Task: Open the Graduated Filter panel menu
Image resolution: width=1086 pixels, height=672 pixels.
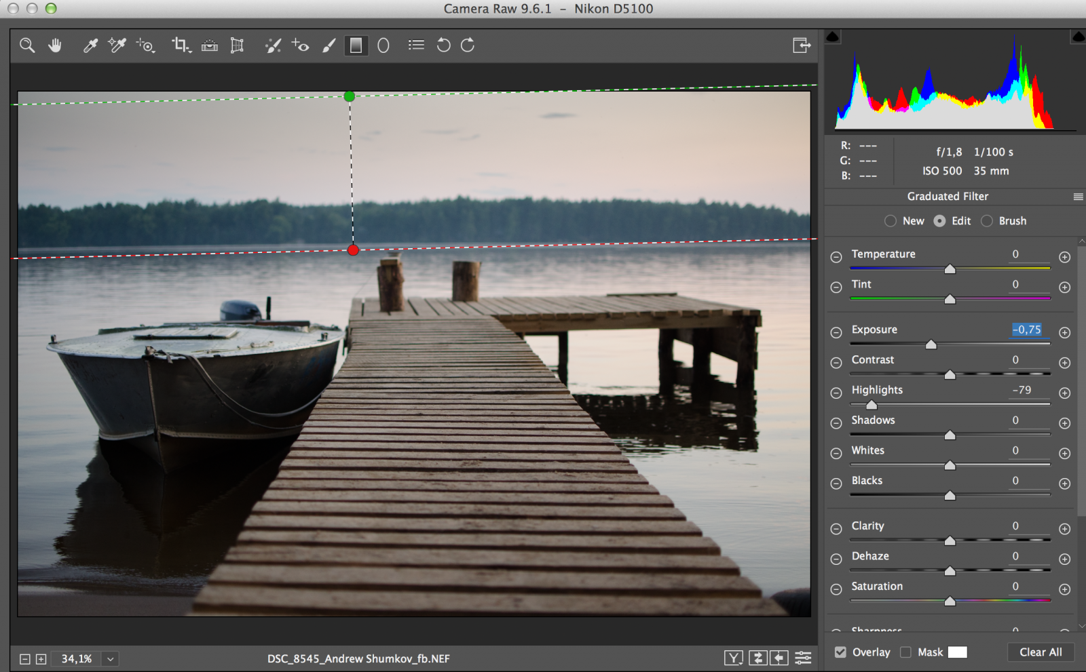Action: pos(1078,197)
